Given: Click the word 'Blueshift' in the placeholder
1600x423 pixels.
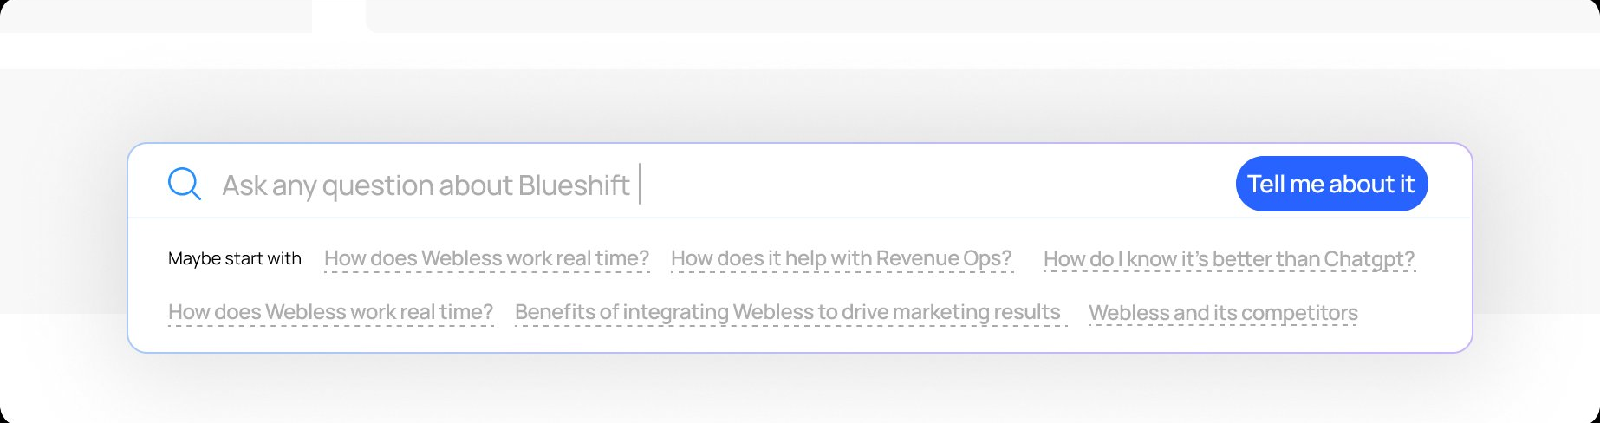Looking at the screenshot, I should pyautogui.click(x=574, y=185).
